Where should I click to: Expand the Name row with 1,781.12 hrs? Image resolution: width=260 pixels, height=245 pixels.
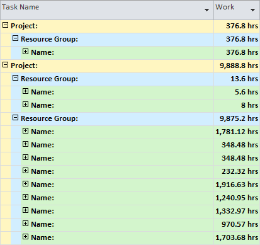pyautogui.click(x=25, y=131)
